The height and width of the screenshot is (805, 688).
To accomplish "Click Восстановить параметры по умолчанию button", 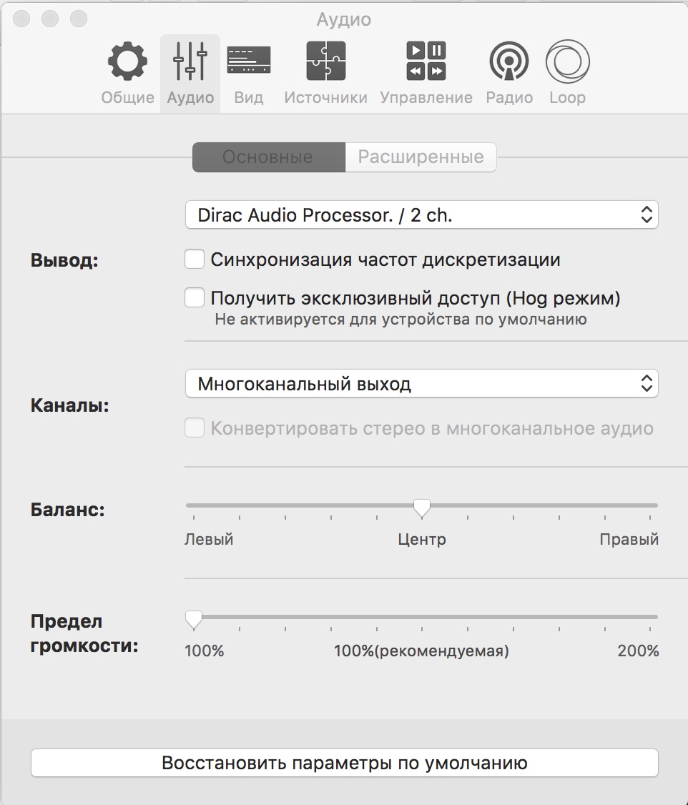I will pyautogui.click(x=344, y=763).
